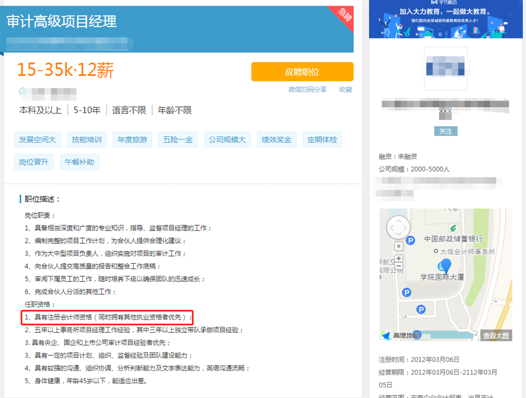Click the 午餐补助 benefit tag
526x398 pixels.
coord(79,162)
